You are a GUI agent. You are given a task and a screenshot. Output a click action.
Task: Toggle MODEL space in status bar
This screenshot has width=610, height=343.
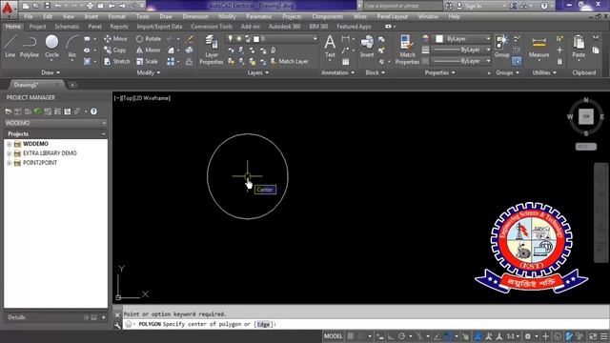click(333, 336)
